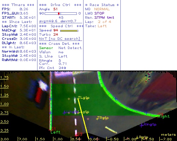This screenshot has width=177, height=141.
Task: Click the green Left lane label
Action: tap(56, 132)
